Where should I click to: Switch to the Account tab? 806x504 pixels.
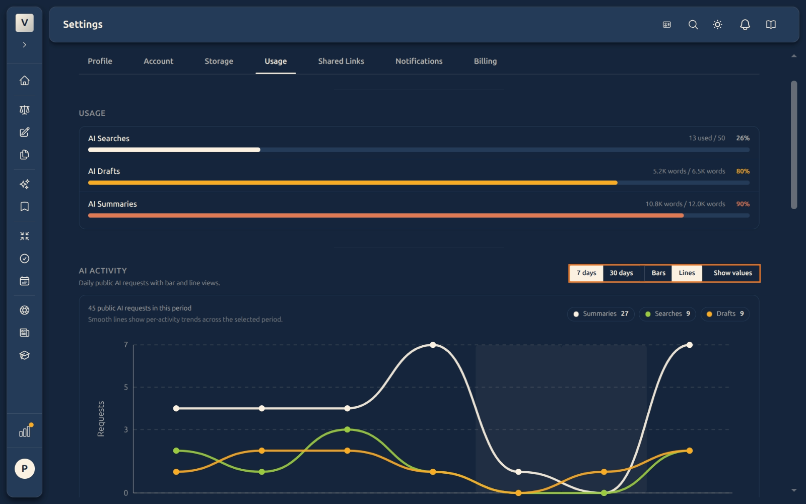tap(158, 61)
